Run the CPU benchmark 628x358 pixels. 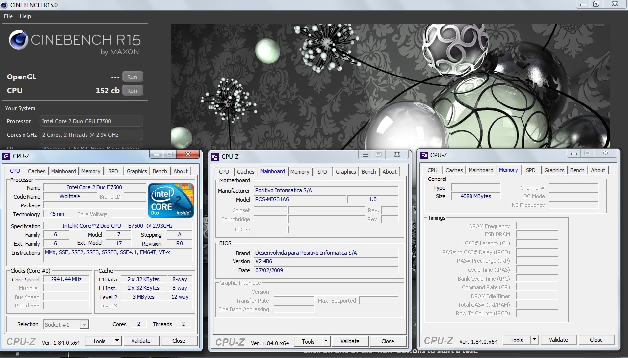(x=132, y=91)
